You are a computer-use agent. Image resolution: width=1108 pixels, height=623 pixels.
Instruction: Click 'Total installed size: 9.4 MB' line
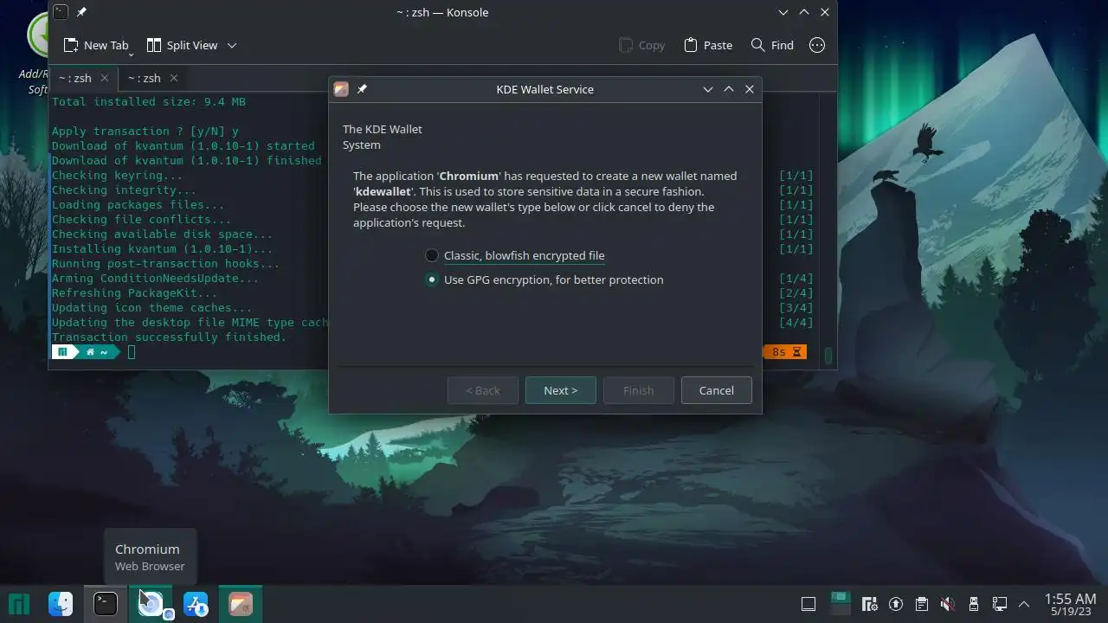pyautogui.click(x=149, y=102)
